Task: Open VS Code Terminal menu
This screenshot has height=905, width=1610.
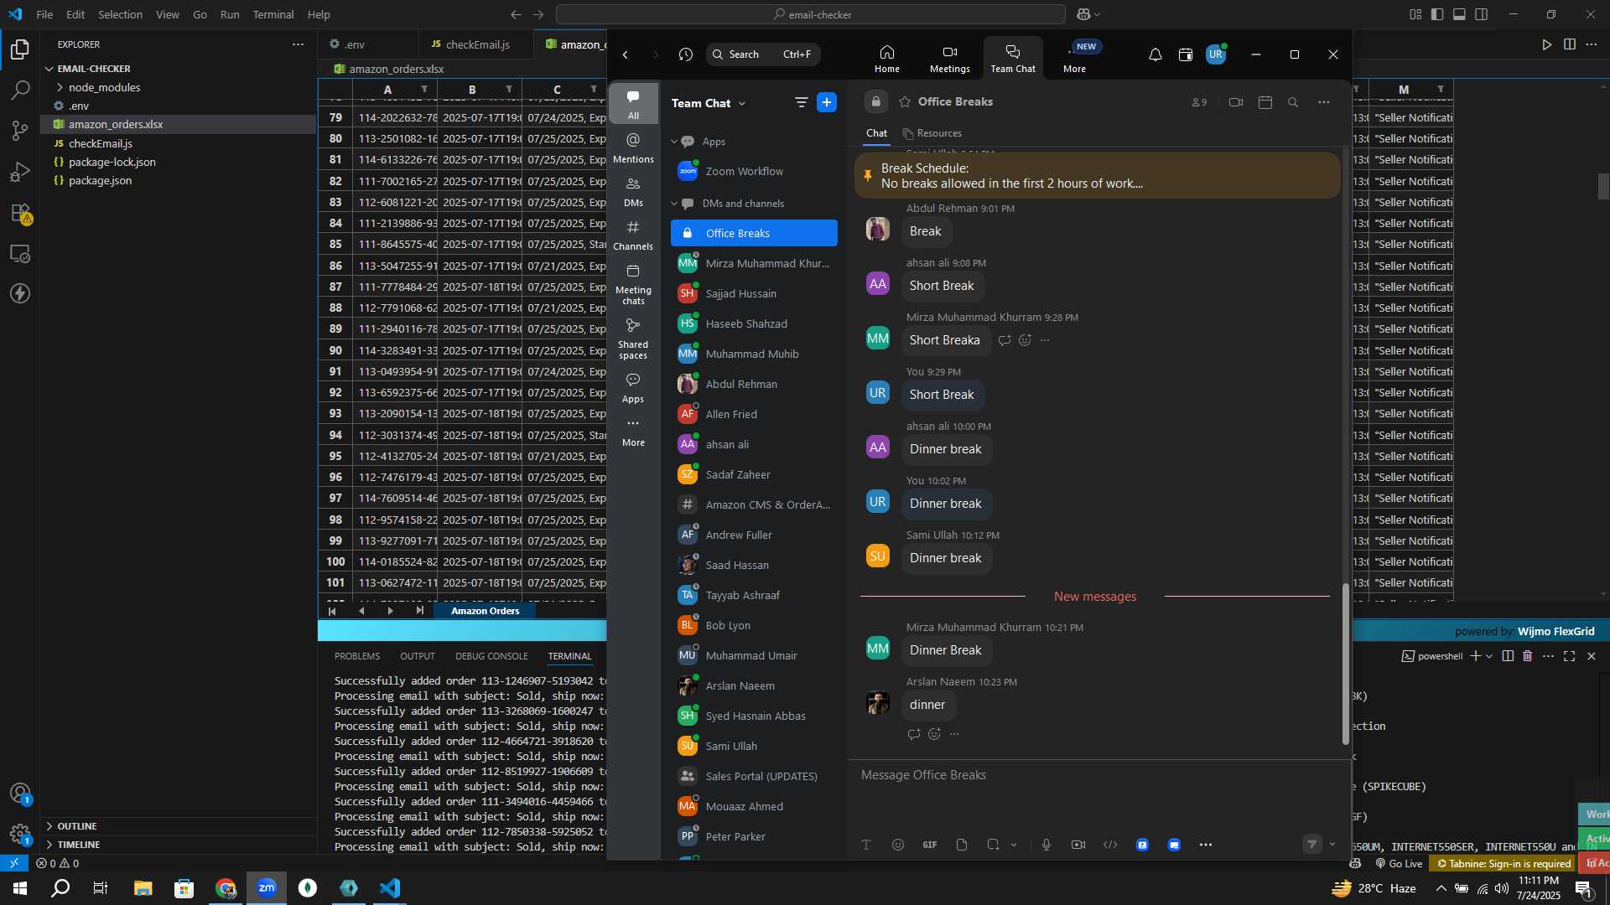Action: tap(273, 14)
